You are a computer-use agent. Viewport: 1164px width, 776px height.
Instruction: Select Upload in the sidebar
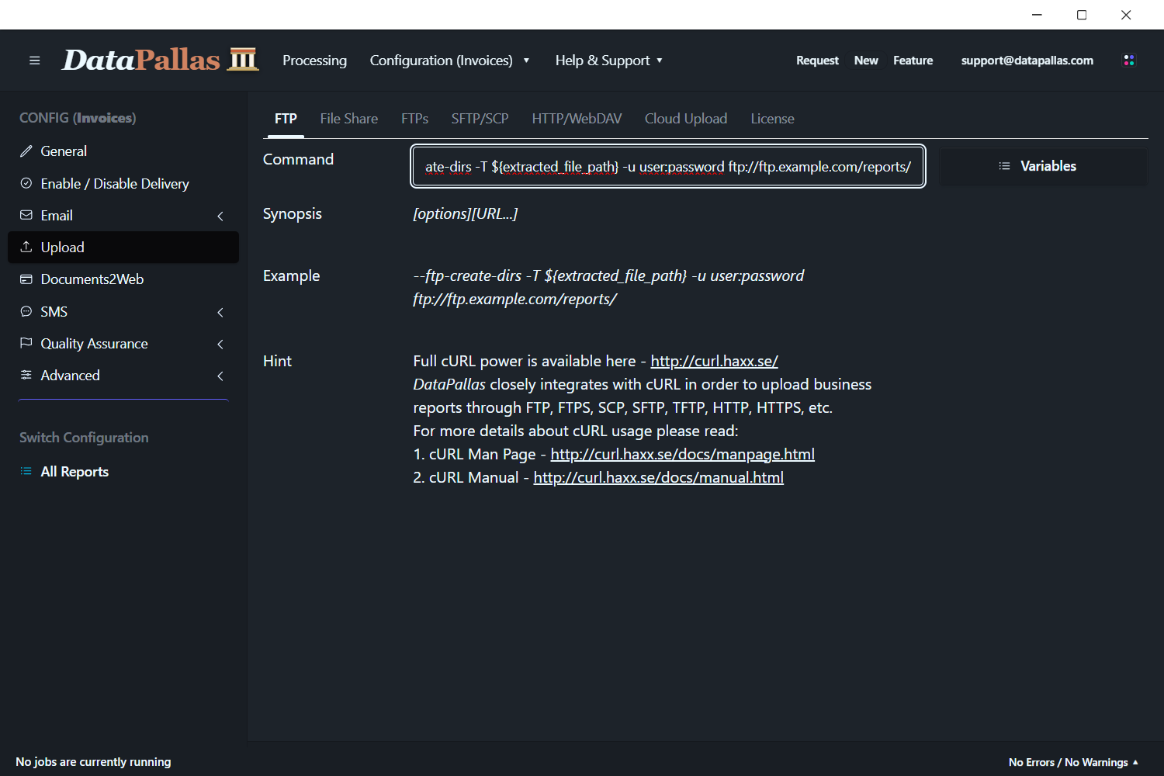123,247
